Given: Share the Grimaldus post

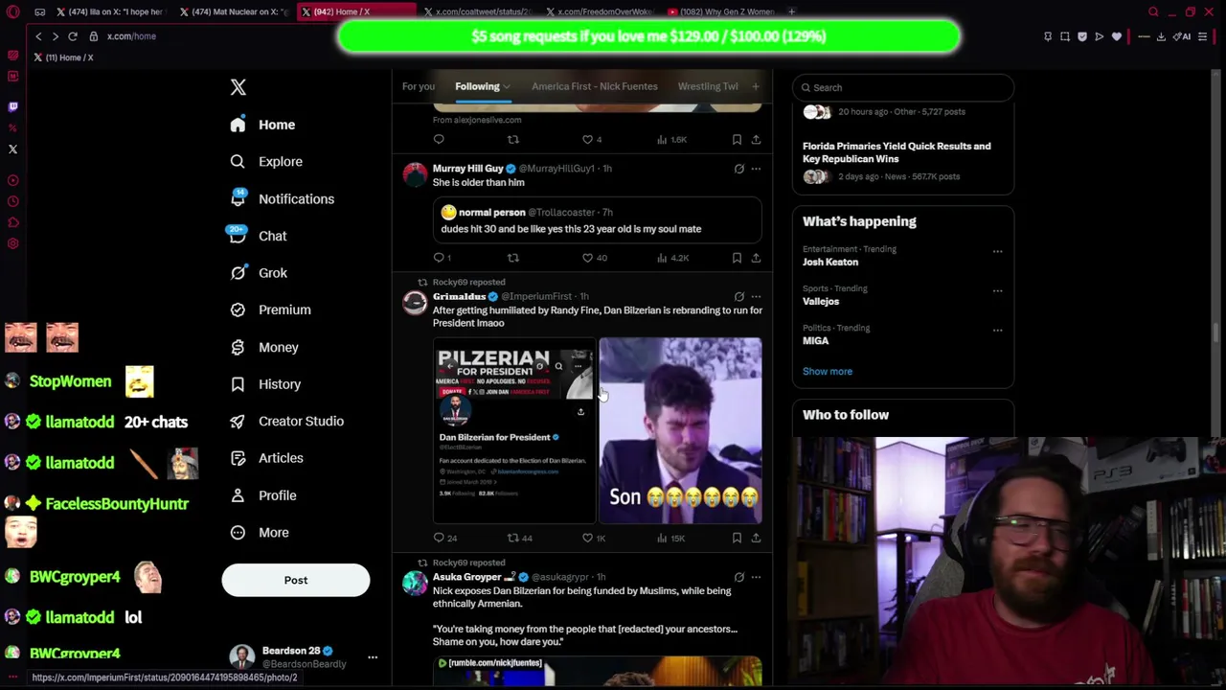Looking at the screenshot, I should pyautogui.click(x=756, y=539).
